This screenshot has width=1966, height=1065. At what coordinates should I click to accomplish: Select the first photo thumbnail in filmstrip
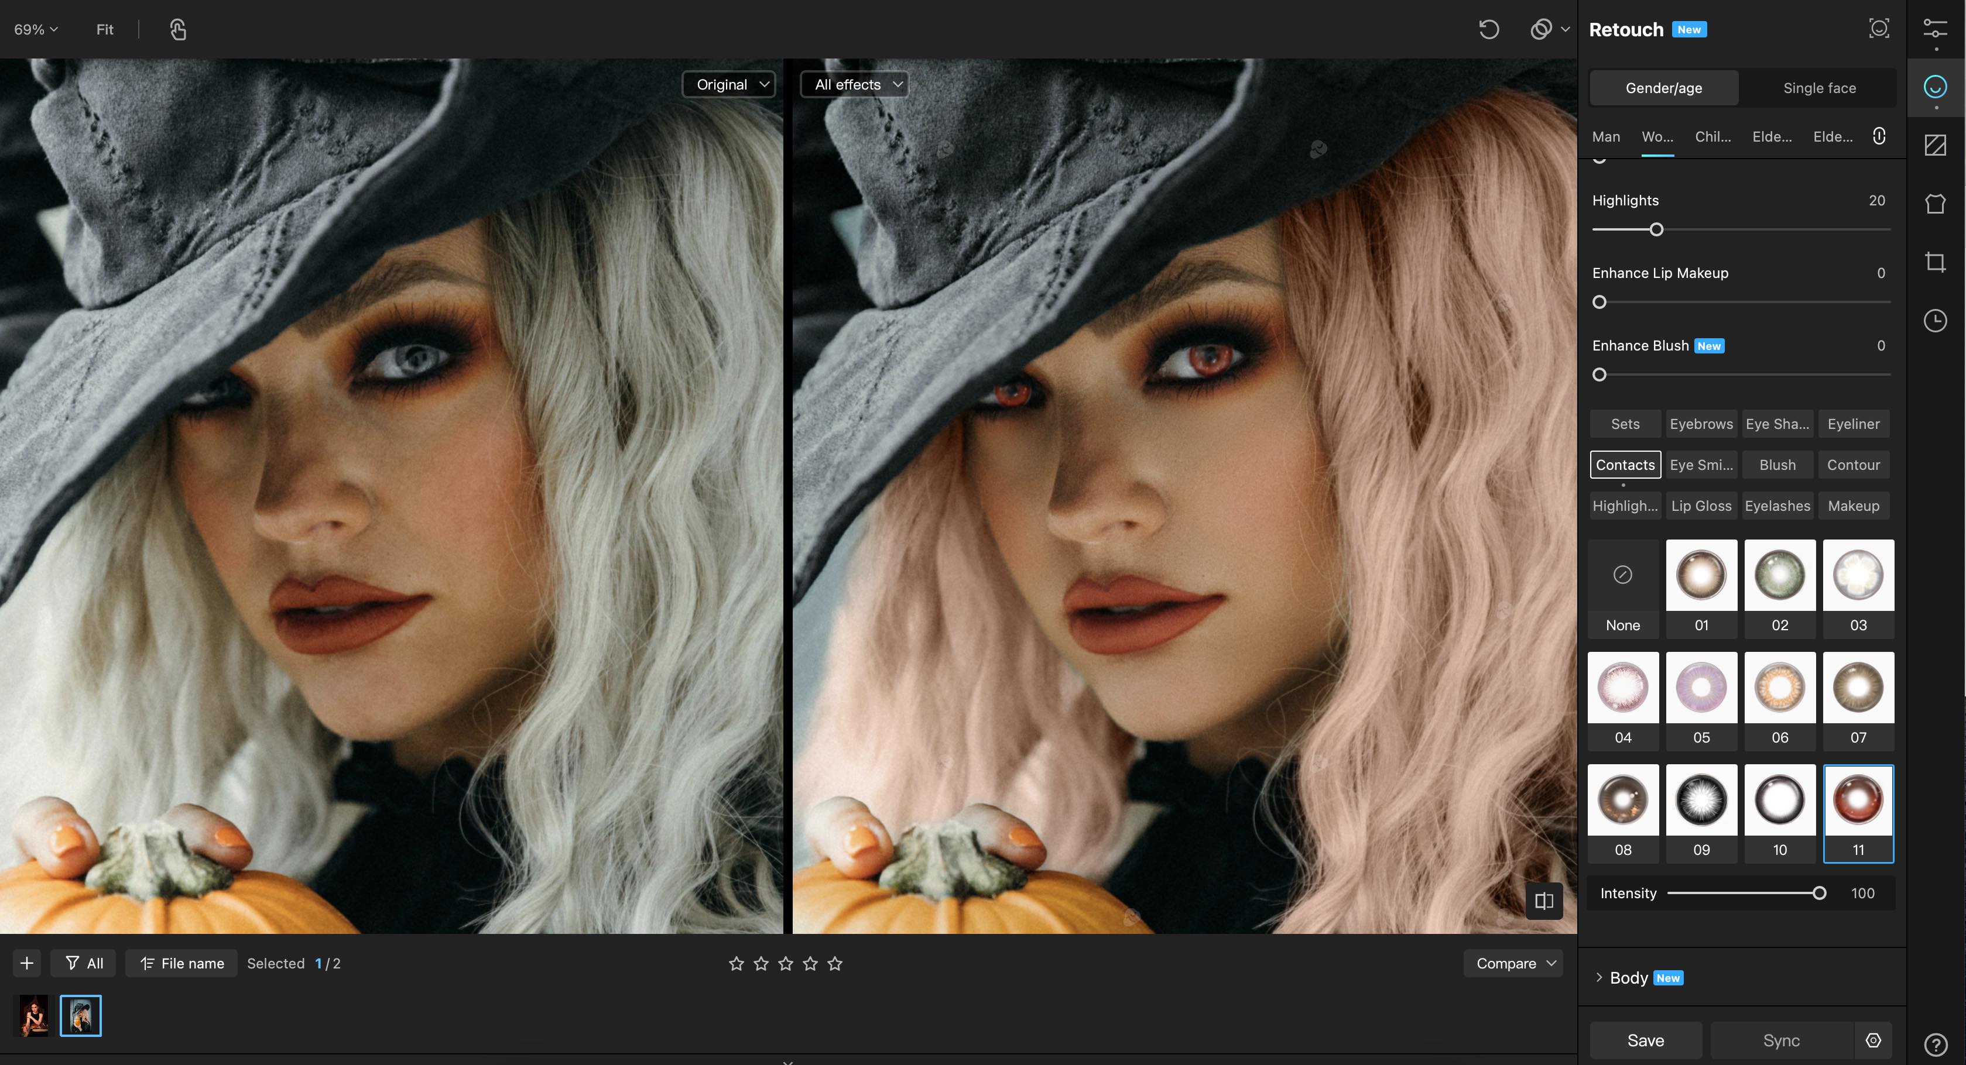click(x=33, y=1015)
